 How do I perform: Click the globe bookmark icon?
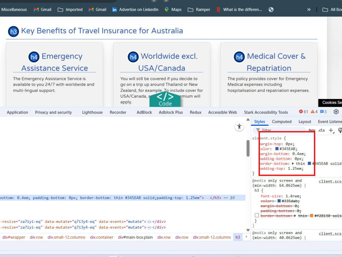pos(271,10)
